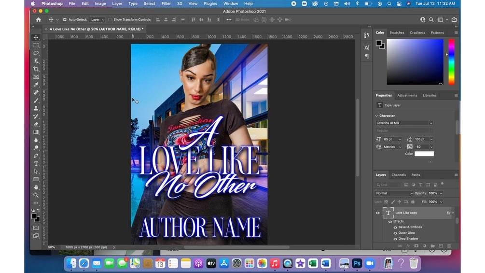The image size is (485, 273).
Task: Switch to the Channels tab
Action: coord(399,175)
